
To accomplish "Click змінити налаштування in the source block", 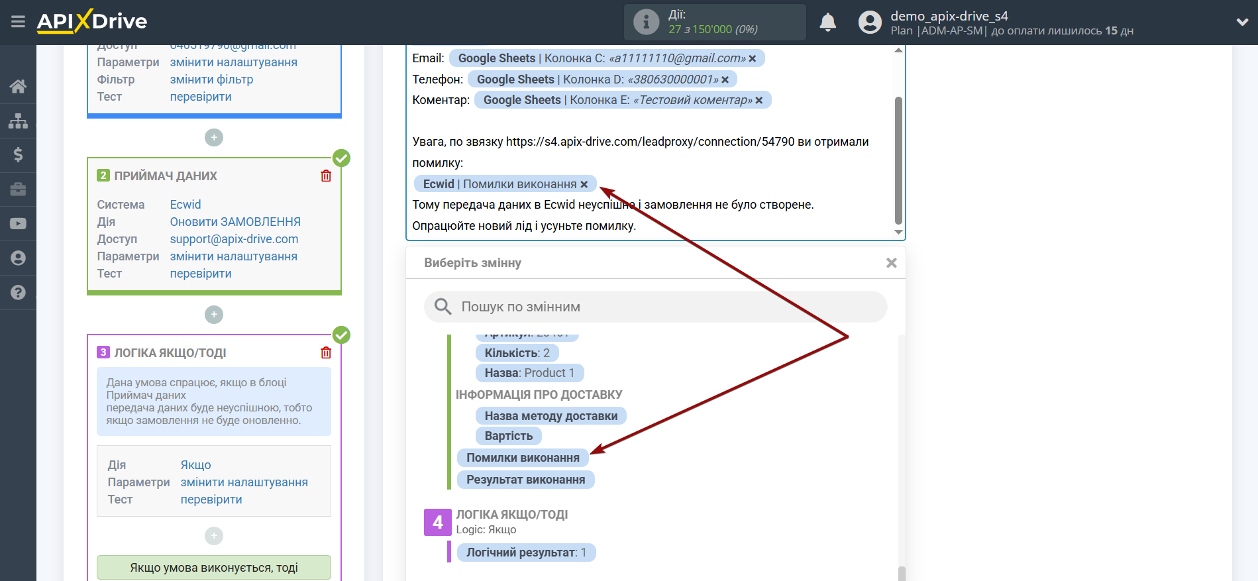I will (234, 62).
